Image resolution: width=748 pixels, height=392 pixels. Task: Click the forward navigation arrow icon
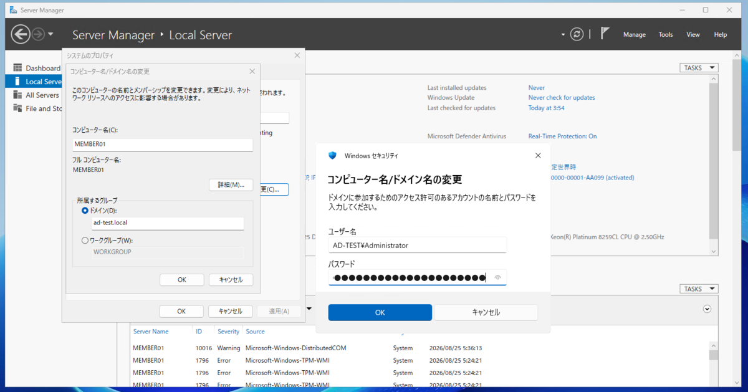(39, 34)
